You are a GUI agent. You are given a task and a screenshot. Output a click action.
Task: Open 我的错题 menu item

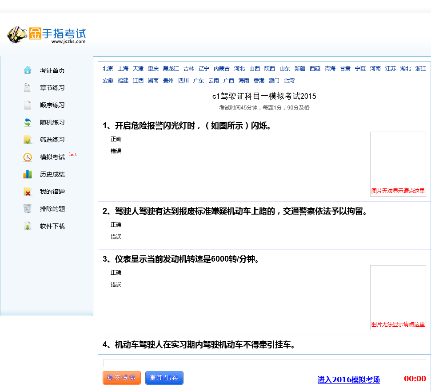pos(52,192)
